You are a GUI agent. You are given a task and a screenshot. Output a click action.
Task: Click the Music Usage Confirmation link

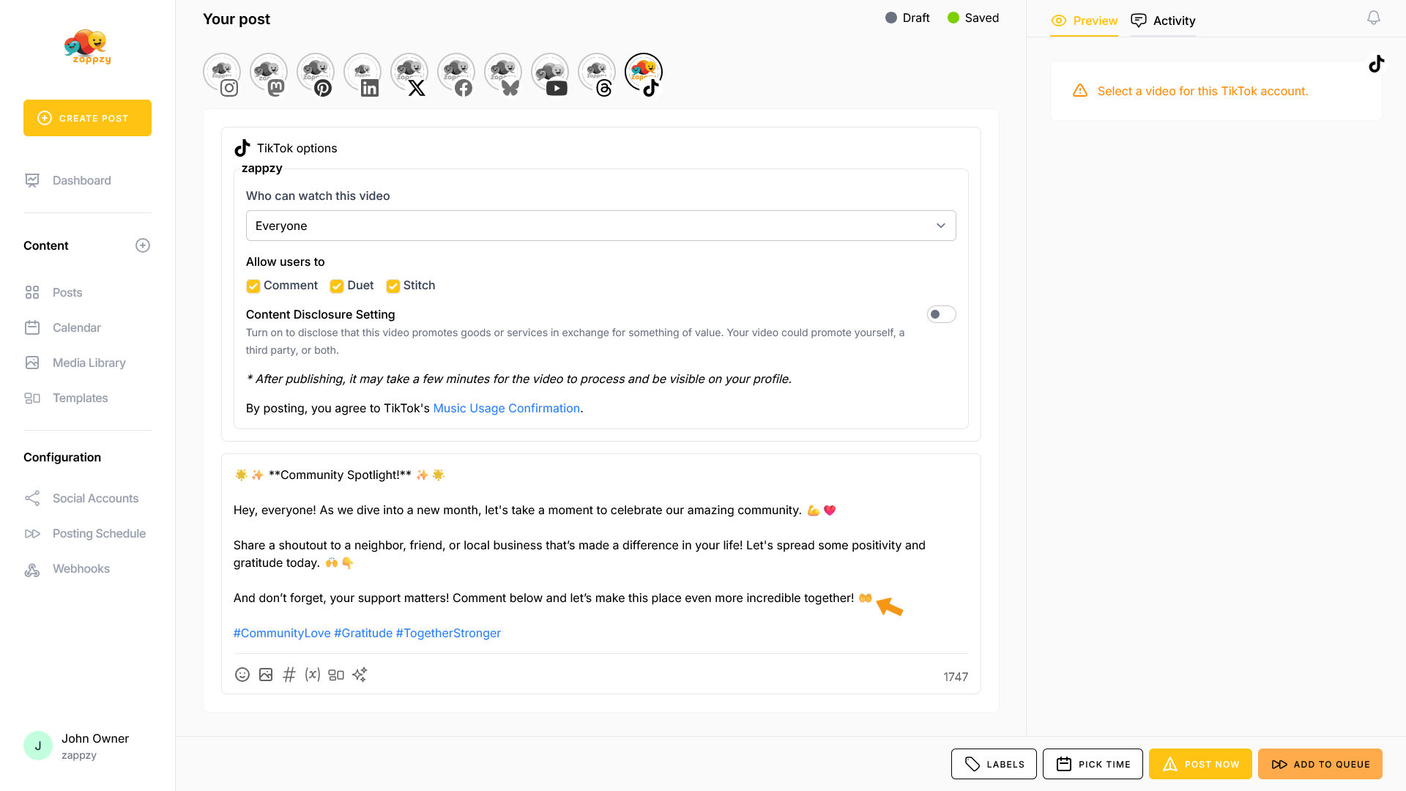(x=506, y=408)
